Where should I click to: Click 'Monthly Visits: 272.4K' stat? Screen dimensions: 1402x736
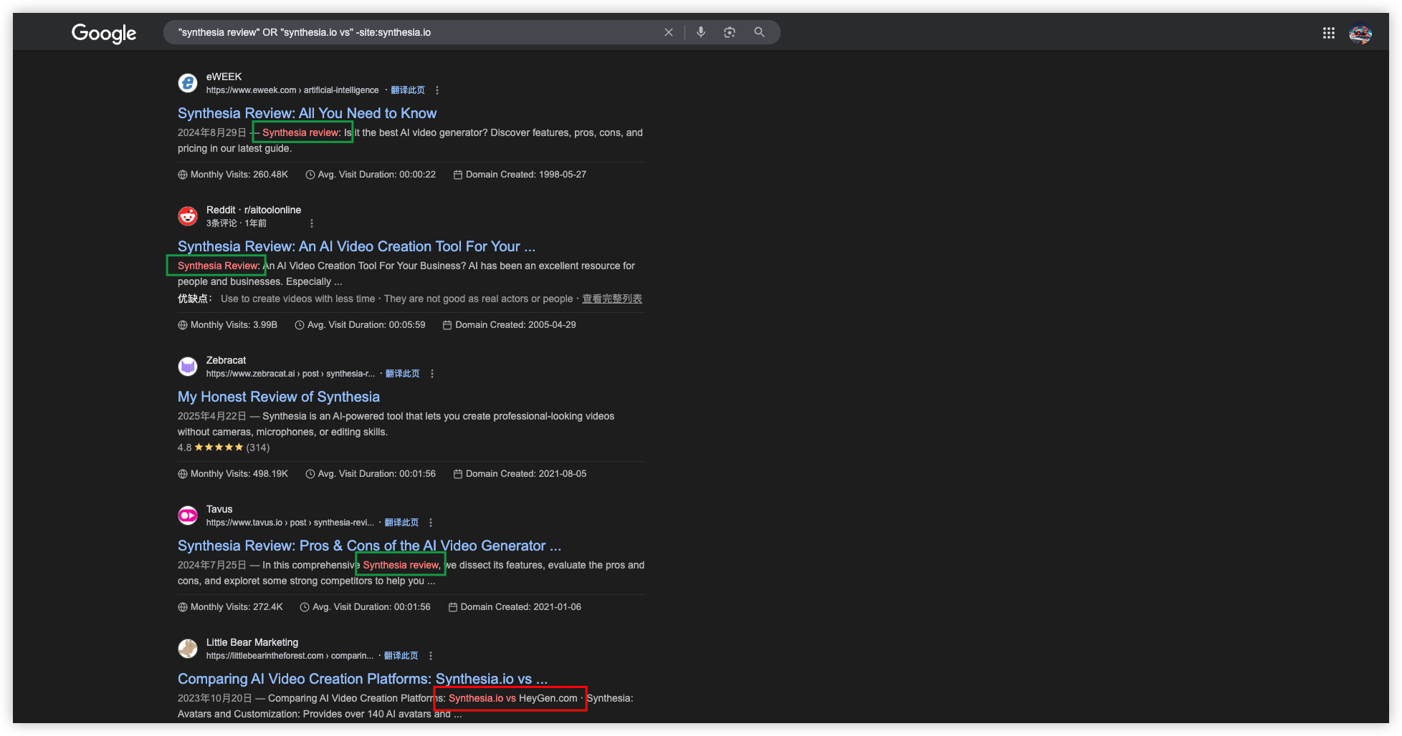point(230,607)
